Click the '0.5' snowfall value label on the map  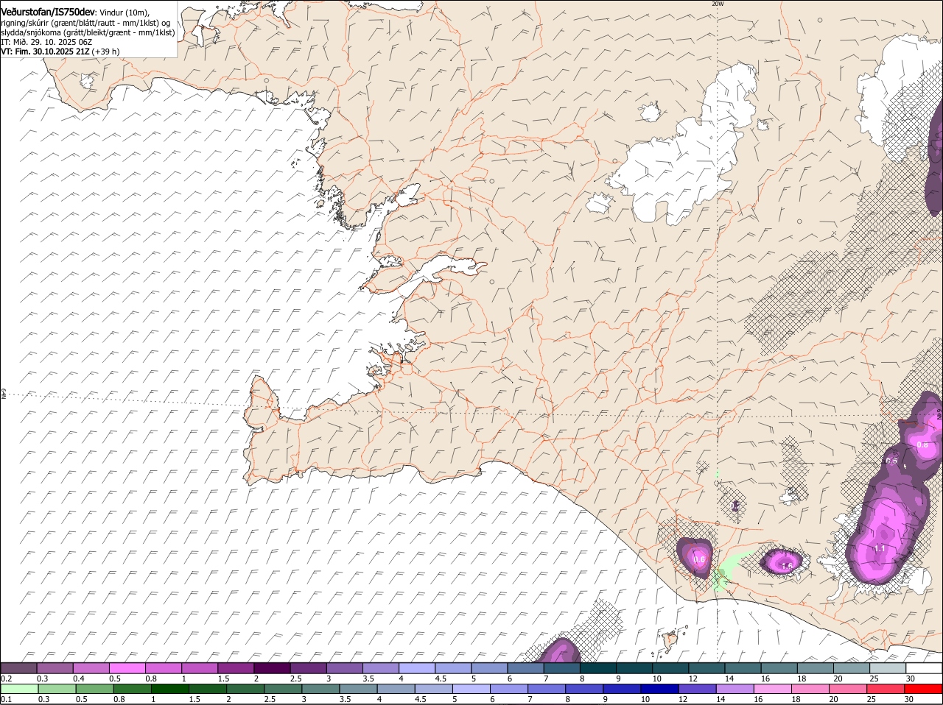pyautogui.click(x=891, y=461)
